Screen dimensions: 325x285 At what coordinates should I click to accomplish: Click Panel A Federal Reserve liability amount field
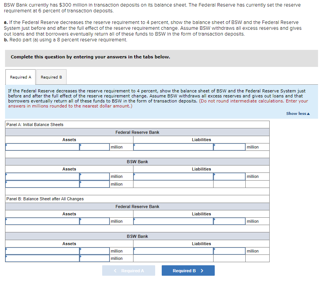[x=229, y=147]
